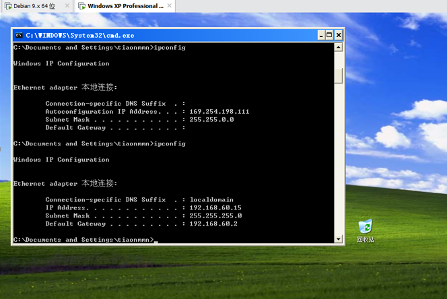Screen dimensions: 447x299
Task: Click the cmd scrollbar down arrow
Action: coord(339,239)
